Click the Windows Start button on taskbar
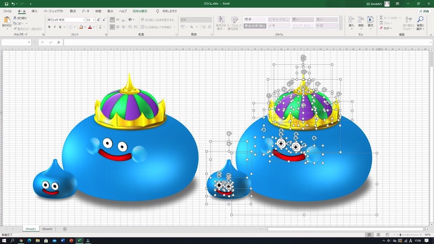434x244 pixels. (x=3, y=241)
